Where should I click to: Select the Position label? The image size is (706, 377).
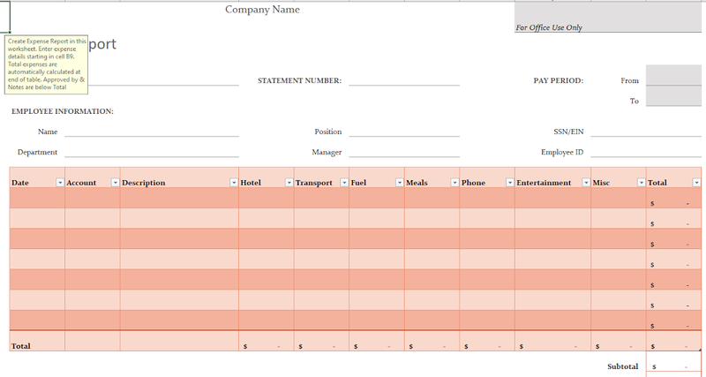(327, 132)
